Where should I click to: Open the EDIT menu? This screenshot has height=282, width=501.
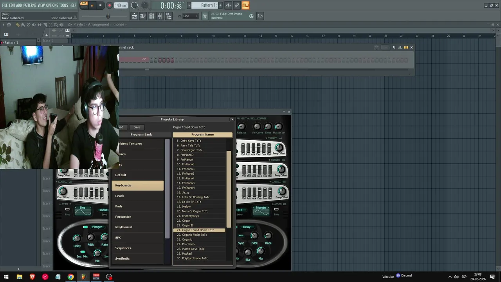[12, 5]
